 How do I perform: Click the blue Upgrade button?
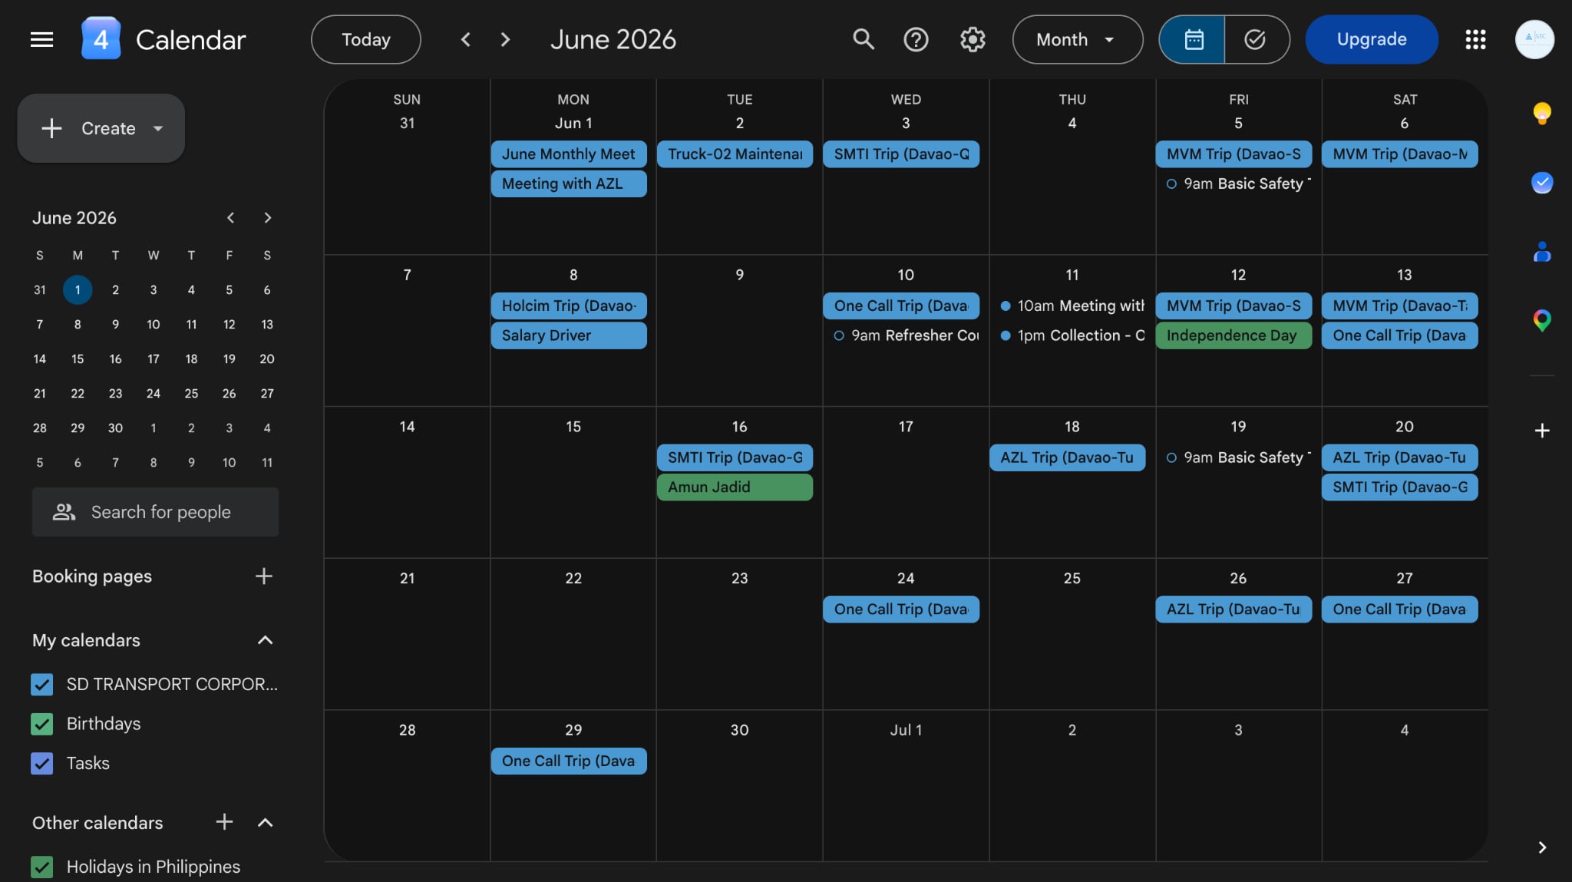(x=1371, y=39)
